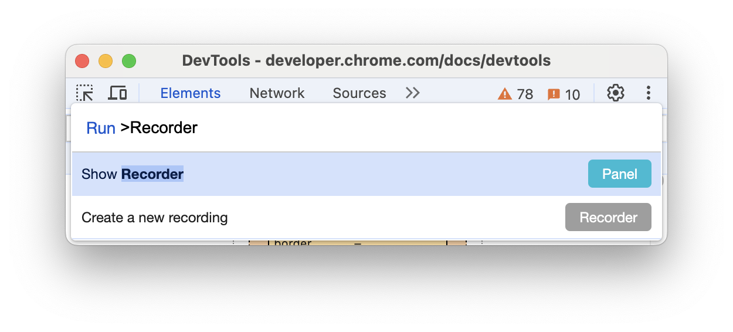Click the blue Run label
733x332 pixels.
coord(101,128)
